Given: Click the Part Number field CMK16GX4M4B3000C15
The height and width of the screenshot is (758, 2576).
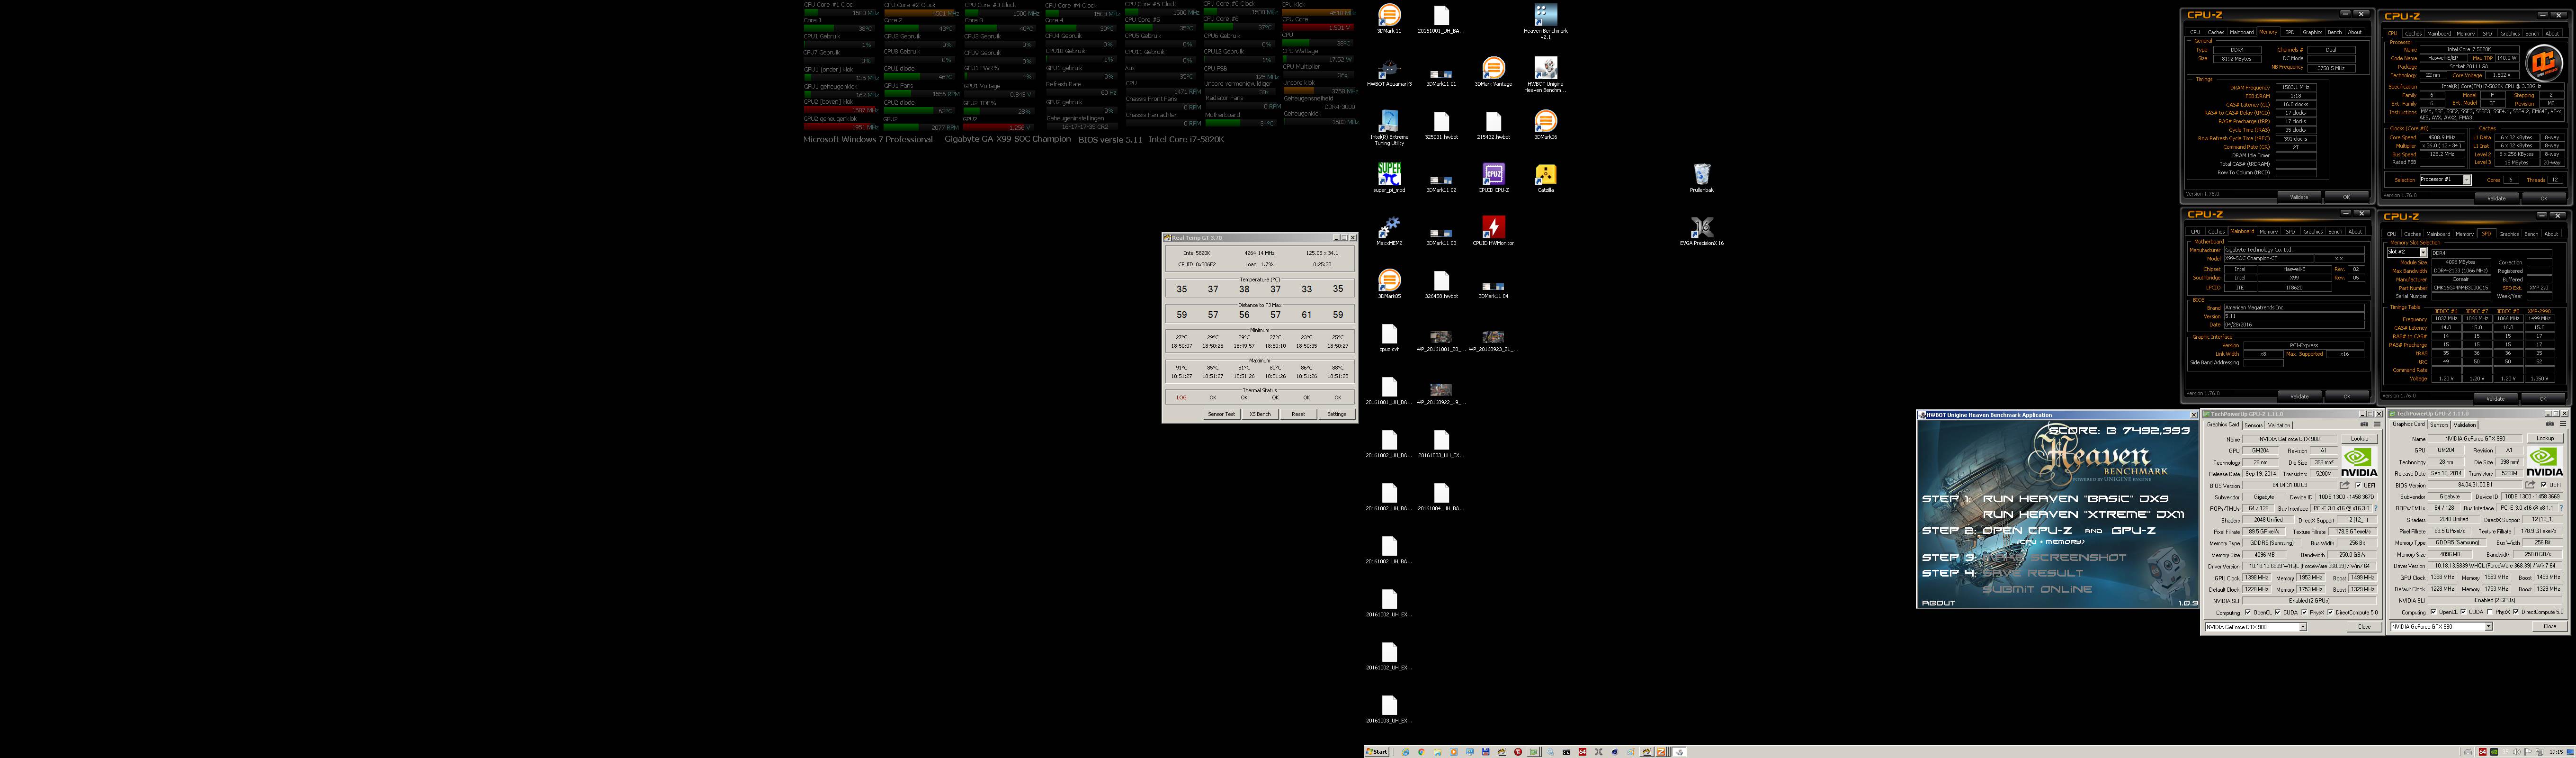Looking at the screenshot, I should (2461, 288).
